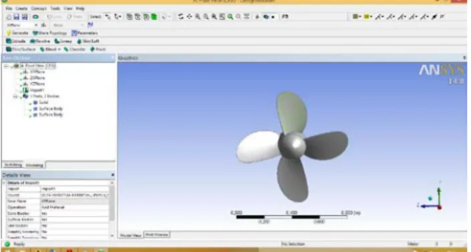The width and height of the screenshot is (471, 252).
Task: Collapse the 3 Parts, 3 Bodies node
Action: pyautogui.click(x=15, y=96)
